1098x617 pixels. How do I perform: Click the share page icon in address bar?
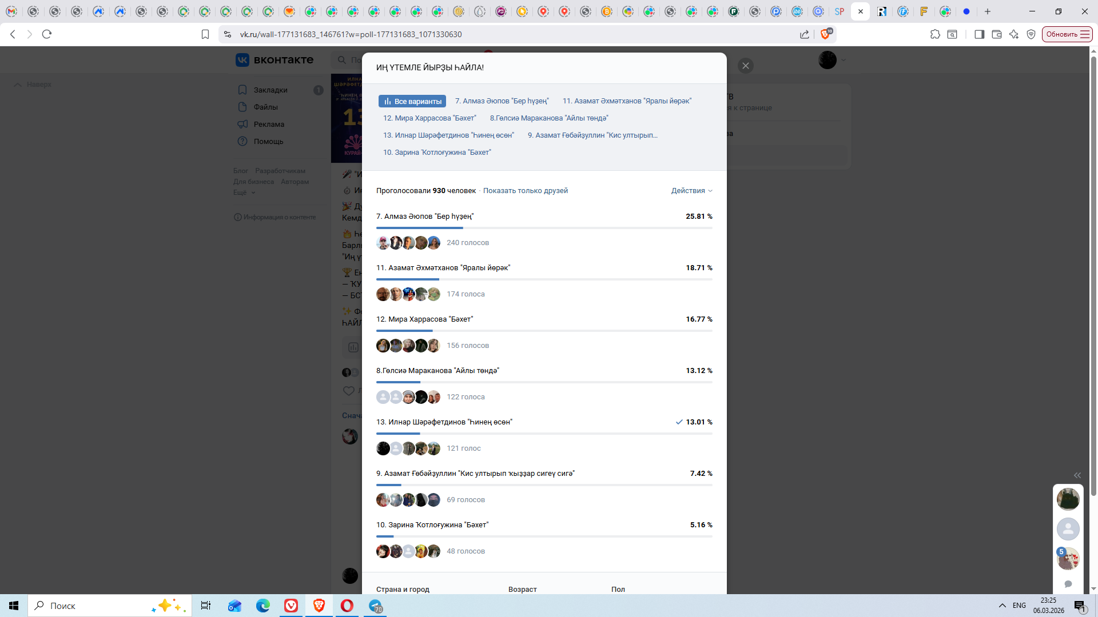[x=805, y=34]
